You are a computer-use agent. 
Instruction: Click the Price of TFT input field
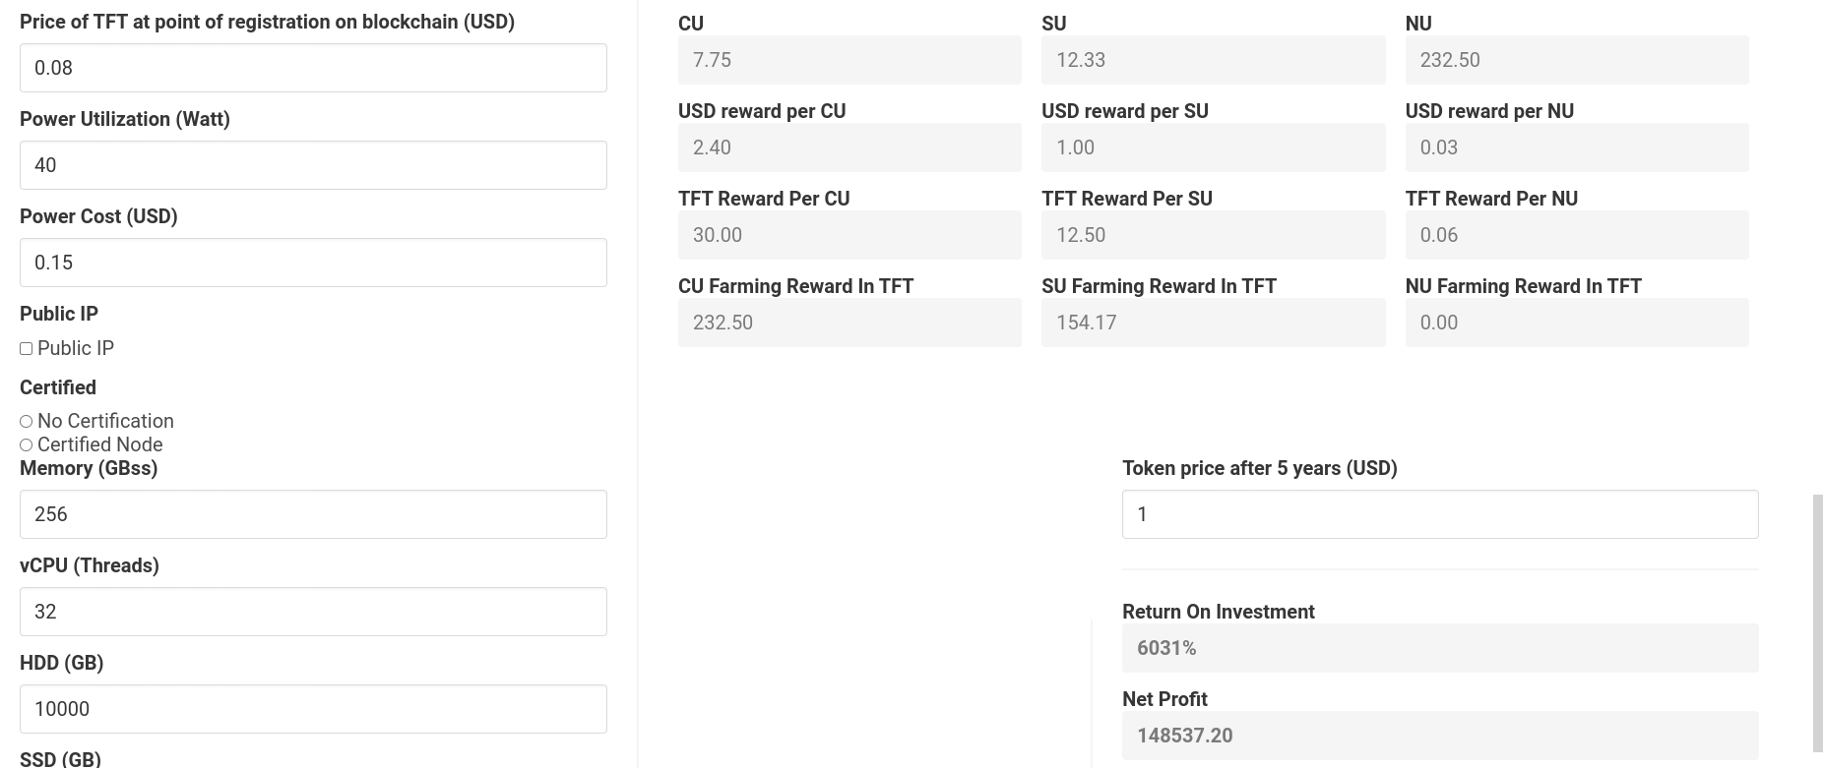pyautogui.click(x=312, y=68)
